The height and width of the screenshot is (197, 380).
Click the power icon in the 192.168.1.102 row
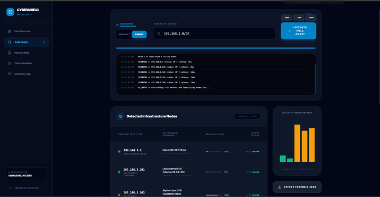[249, 195]
